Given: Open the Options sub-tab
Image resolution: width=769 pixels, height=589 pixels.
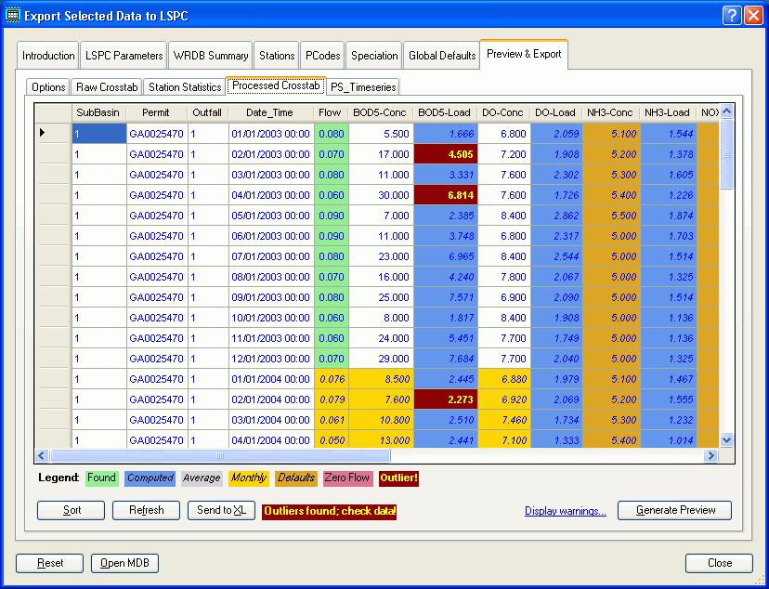Looking at the screenshot, I should (47, 86).
